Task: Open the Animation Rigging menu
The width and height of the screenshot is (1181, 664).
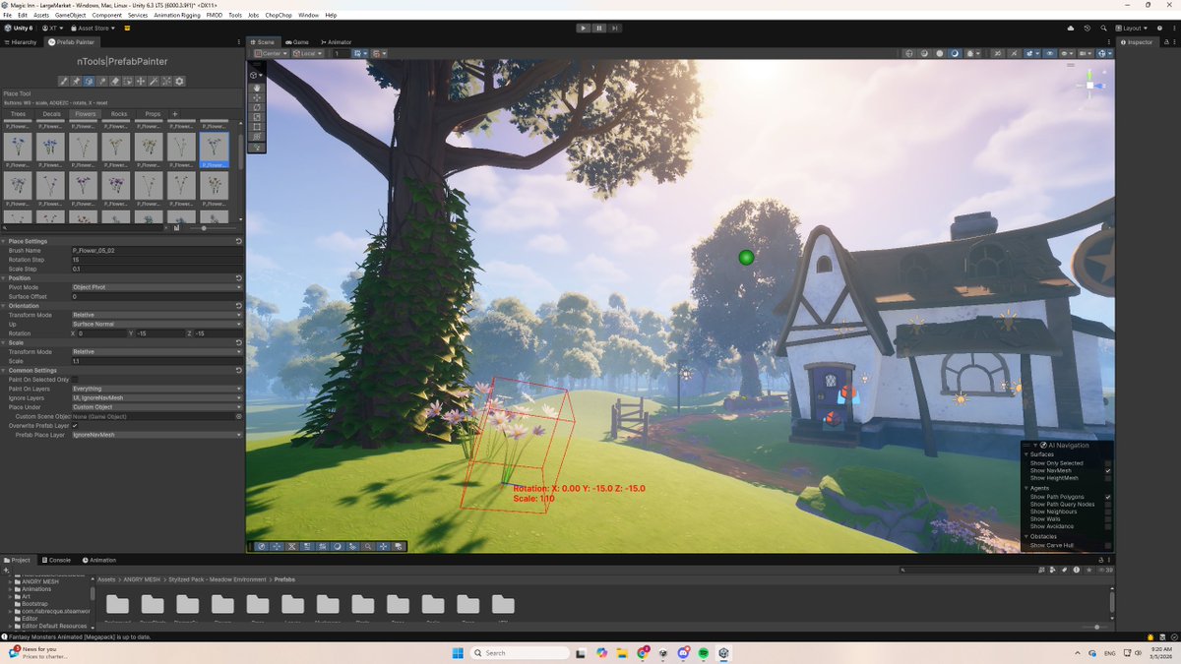Action: point(177,16)
